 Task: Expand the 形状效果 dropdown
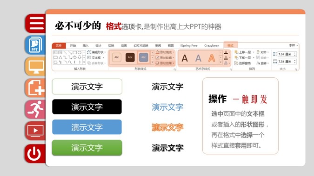[165, 63]
